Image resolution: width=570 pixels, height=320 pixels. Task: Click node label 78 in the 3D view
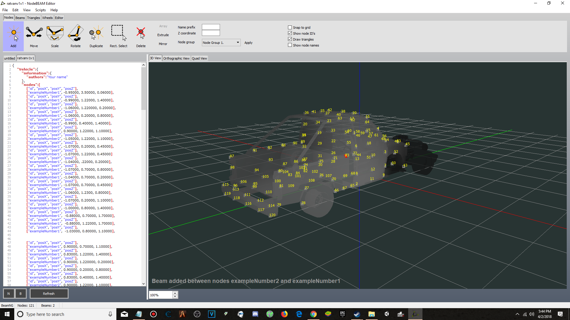[303, 203]
